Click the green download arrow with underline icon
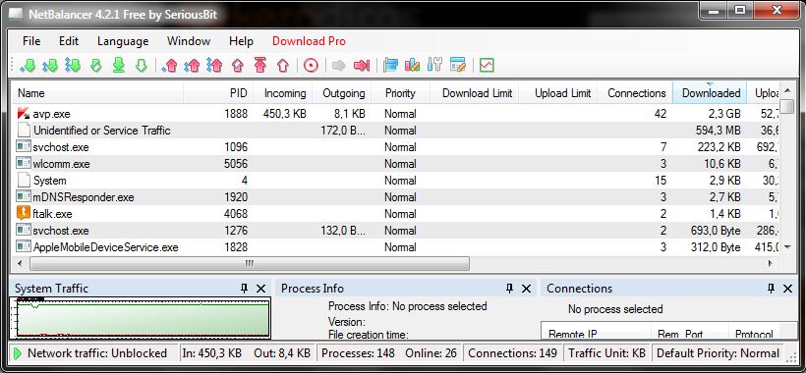The height and width of the screenshot is (373, 806). tap(119, 65)
